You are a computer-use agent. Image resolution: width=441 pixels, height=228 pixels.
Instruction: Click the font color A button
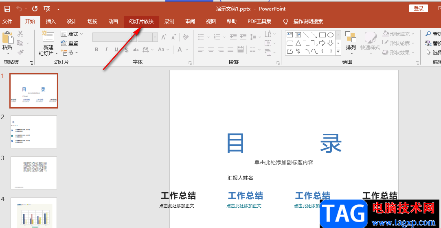(x=179, y=50)
